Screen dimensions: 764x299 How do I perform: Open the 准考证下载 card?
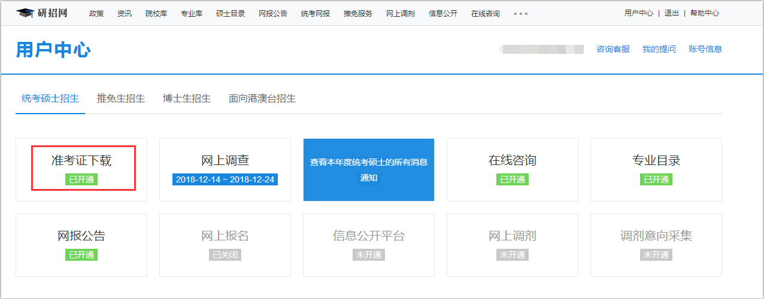click(81, 170)
